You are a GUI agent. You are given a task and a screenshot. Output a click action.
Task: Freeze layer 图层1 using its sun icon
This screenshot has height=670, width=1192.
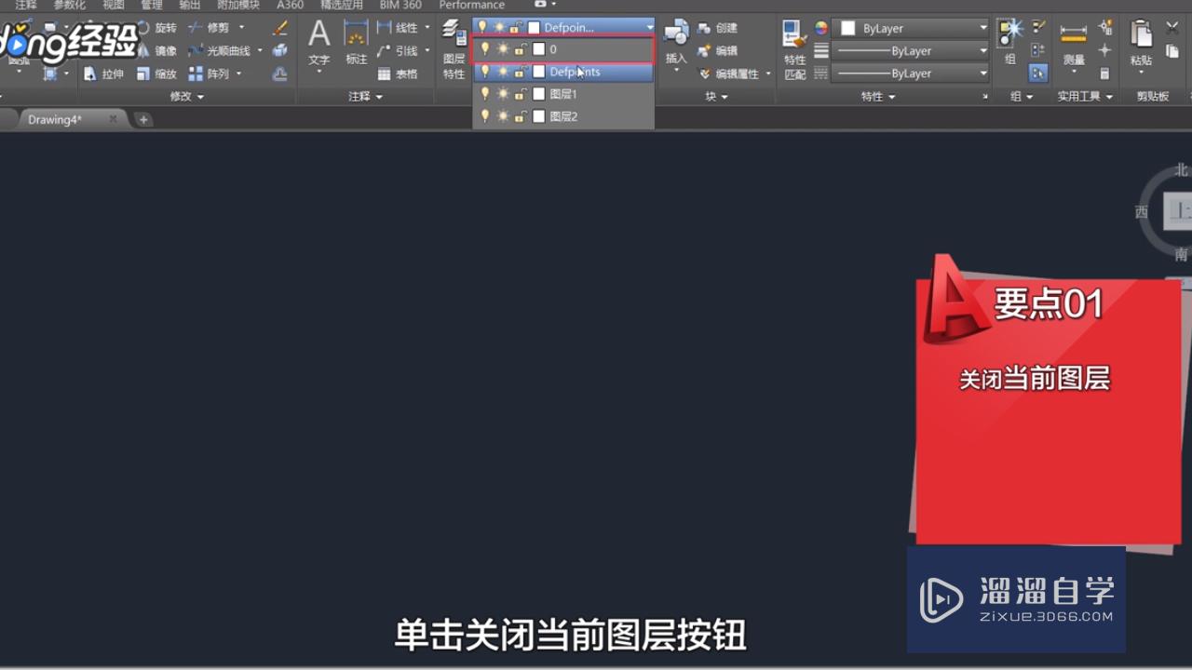click(503, 93)
